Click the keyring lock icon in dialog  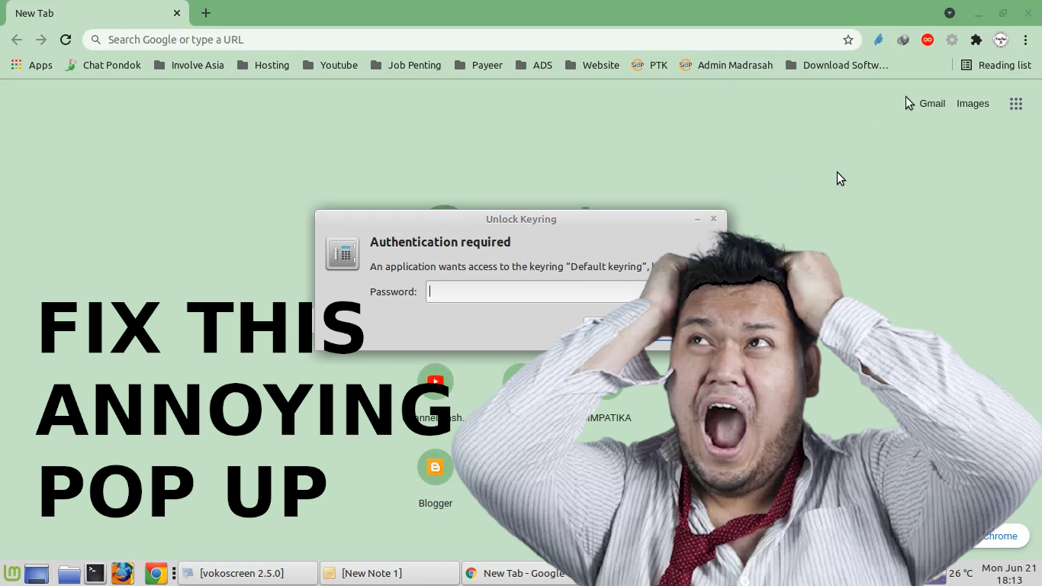coord(343,253)
